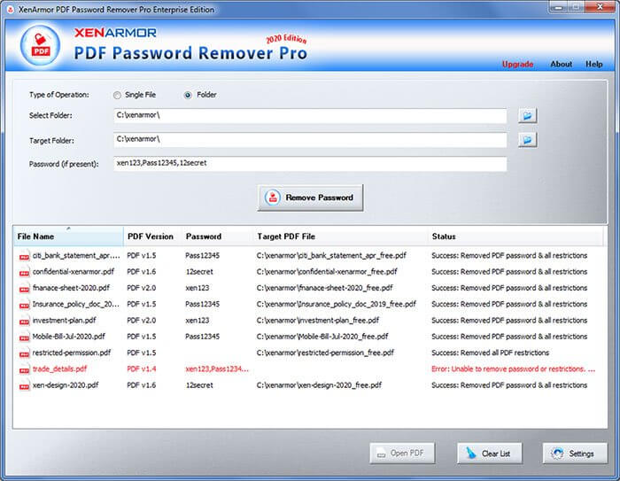Click PDF v1.4 version cell of trade_details.pdf
The height and width of the screenshot is (481, 620).
pos(142,369)
